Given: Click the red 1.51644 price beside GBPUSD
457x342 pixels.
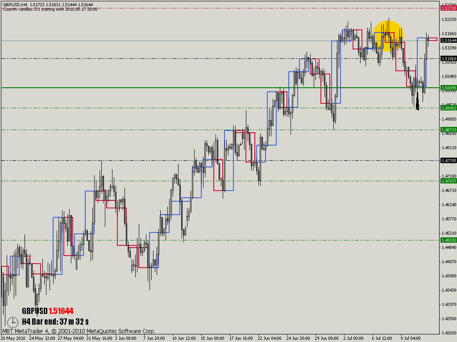Looking at the screenshot, I should (x=61, y=311).
